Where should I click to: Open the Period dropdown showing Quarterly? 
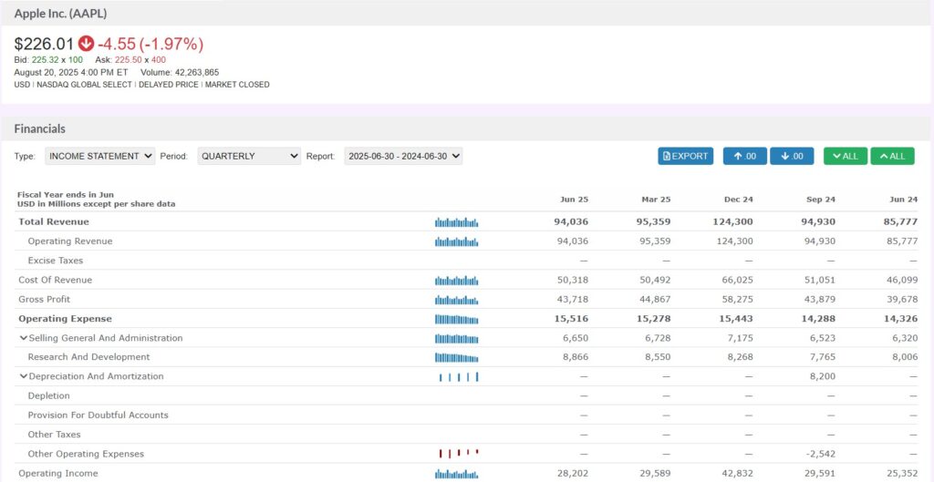tap(249, 156)
